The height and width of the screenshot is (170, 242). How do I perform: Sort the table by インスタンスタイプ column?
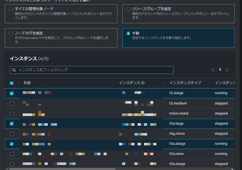(x=185, y=83)
